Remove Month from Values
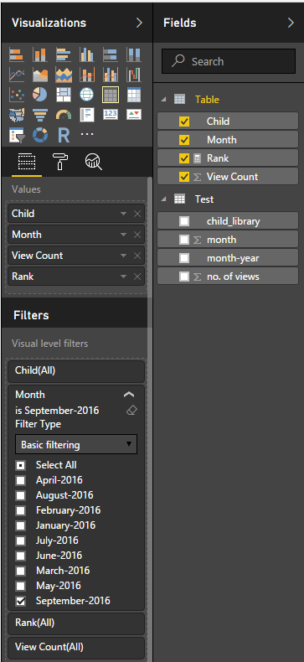Viewport: 304px width, 662px height. [137, 235]
